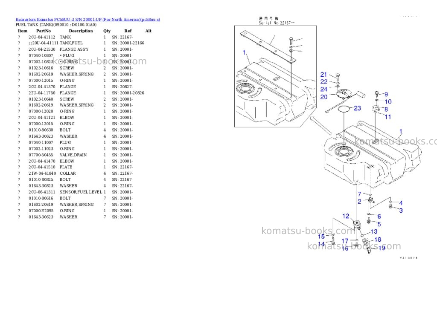Select part number 21W-04-41840
Viewport: 437px width, 309px height.
pos(42,173)
